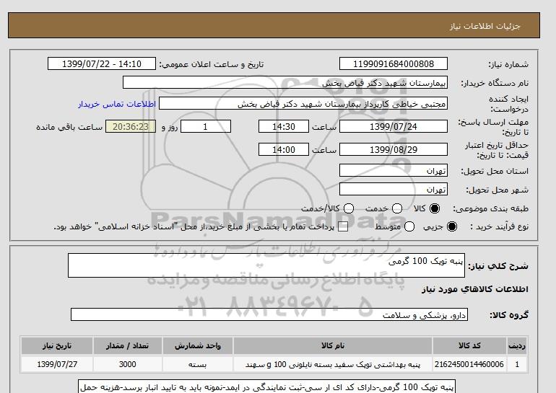Click the کد کالا column header
The width and height of the screenshot is (556, 393).
tap(469, 345)
